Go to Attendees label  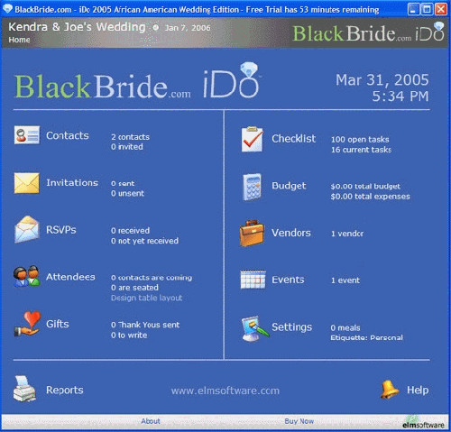tap(70, 277)
